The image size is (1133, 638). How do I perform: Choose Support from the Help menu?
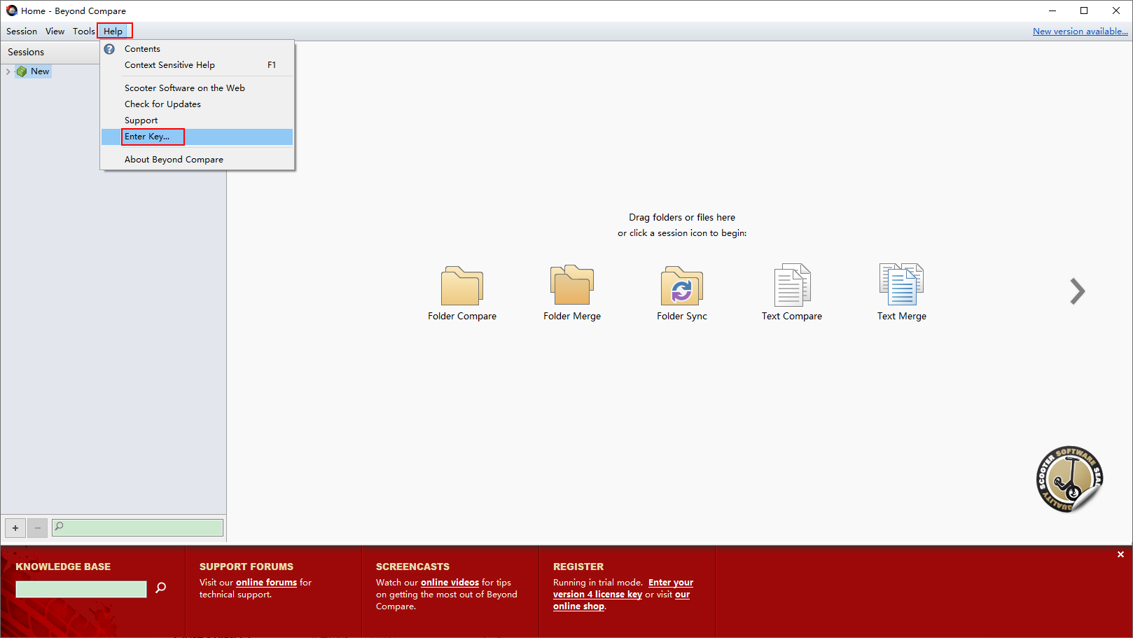click(197, 120)
